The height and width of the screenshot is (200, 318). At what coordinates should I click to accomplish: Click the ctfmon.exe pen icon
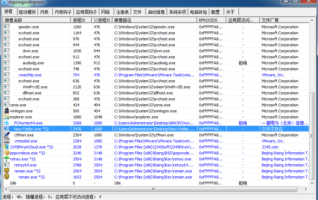pos(7,135)
